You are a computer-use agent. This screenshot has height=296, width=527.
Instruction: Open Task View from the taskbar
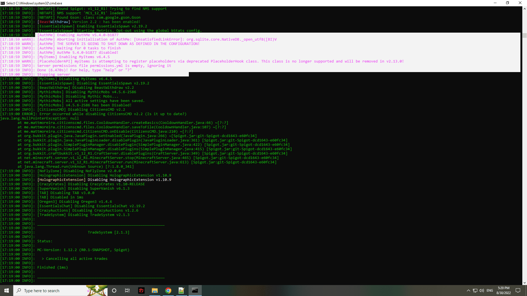(127, 291)
